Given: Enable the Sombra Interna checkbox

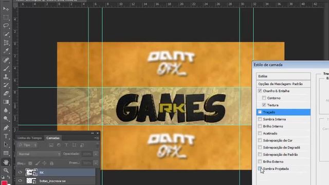Looking at the screenshot, I should coord(260,119).
